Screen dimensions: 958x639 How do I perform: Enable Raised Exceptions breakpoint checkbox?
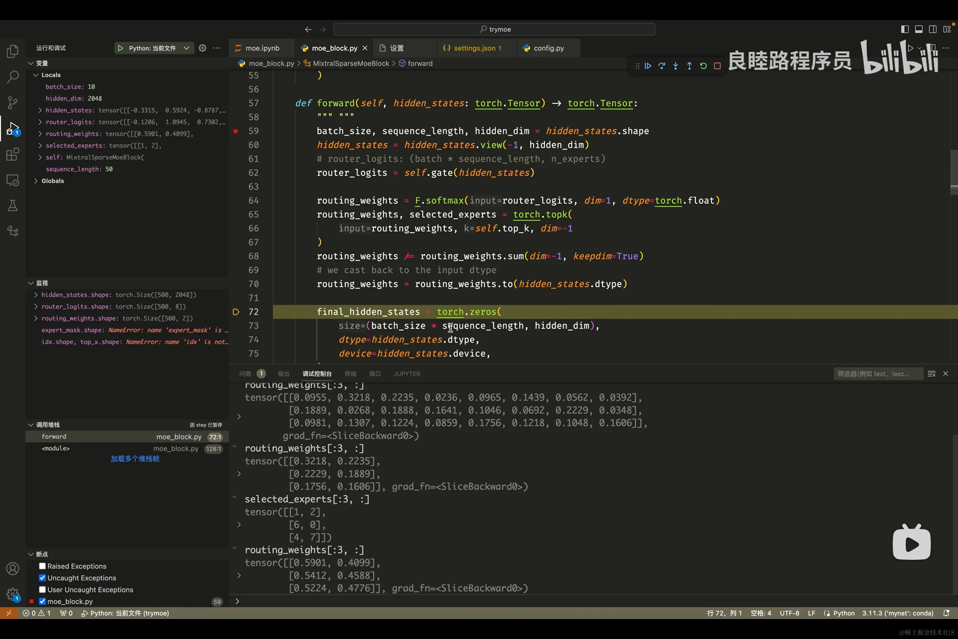point(42,566)
